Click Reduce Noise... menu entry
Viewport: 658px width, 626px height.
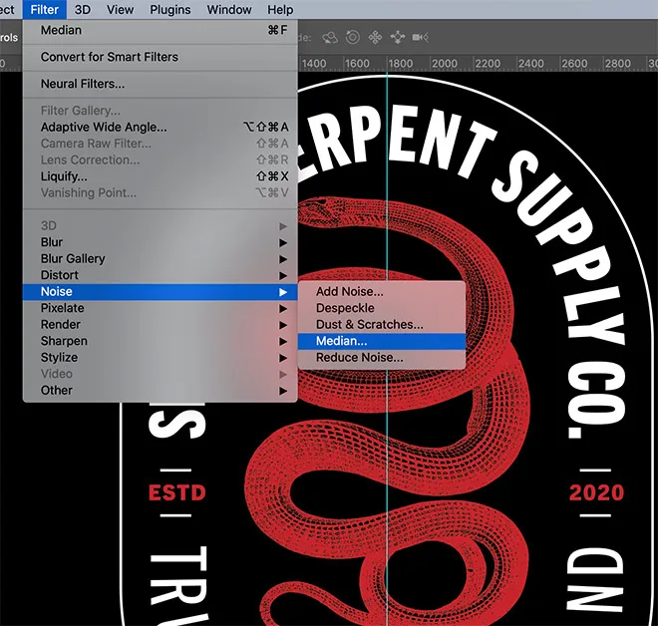pos(359,357)
